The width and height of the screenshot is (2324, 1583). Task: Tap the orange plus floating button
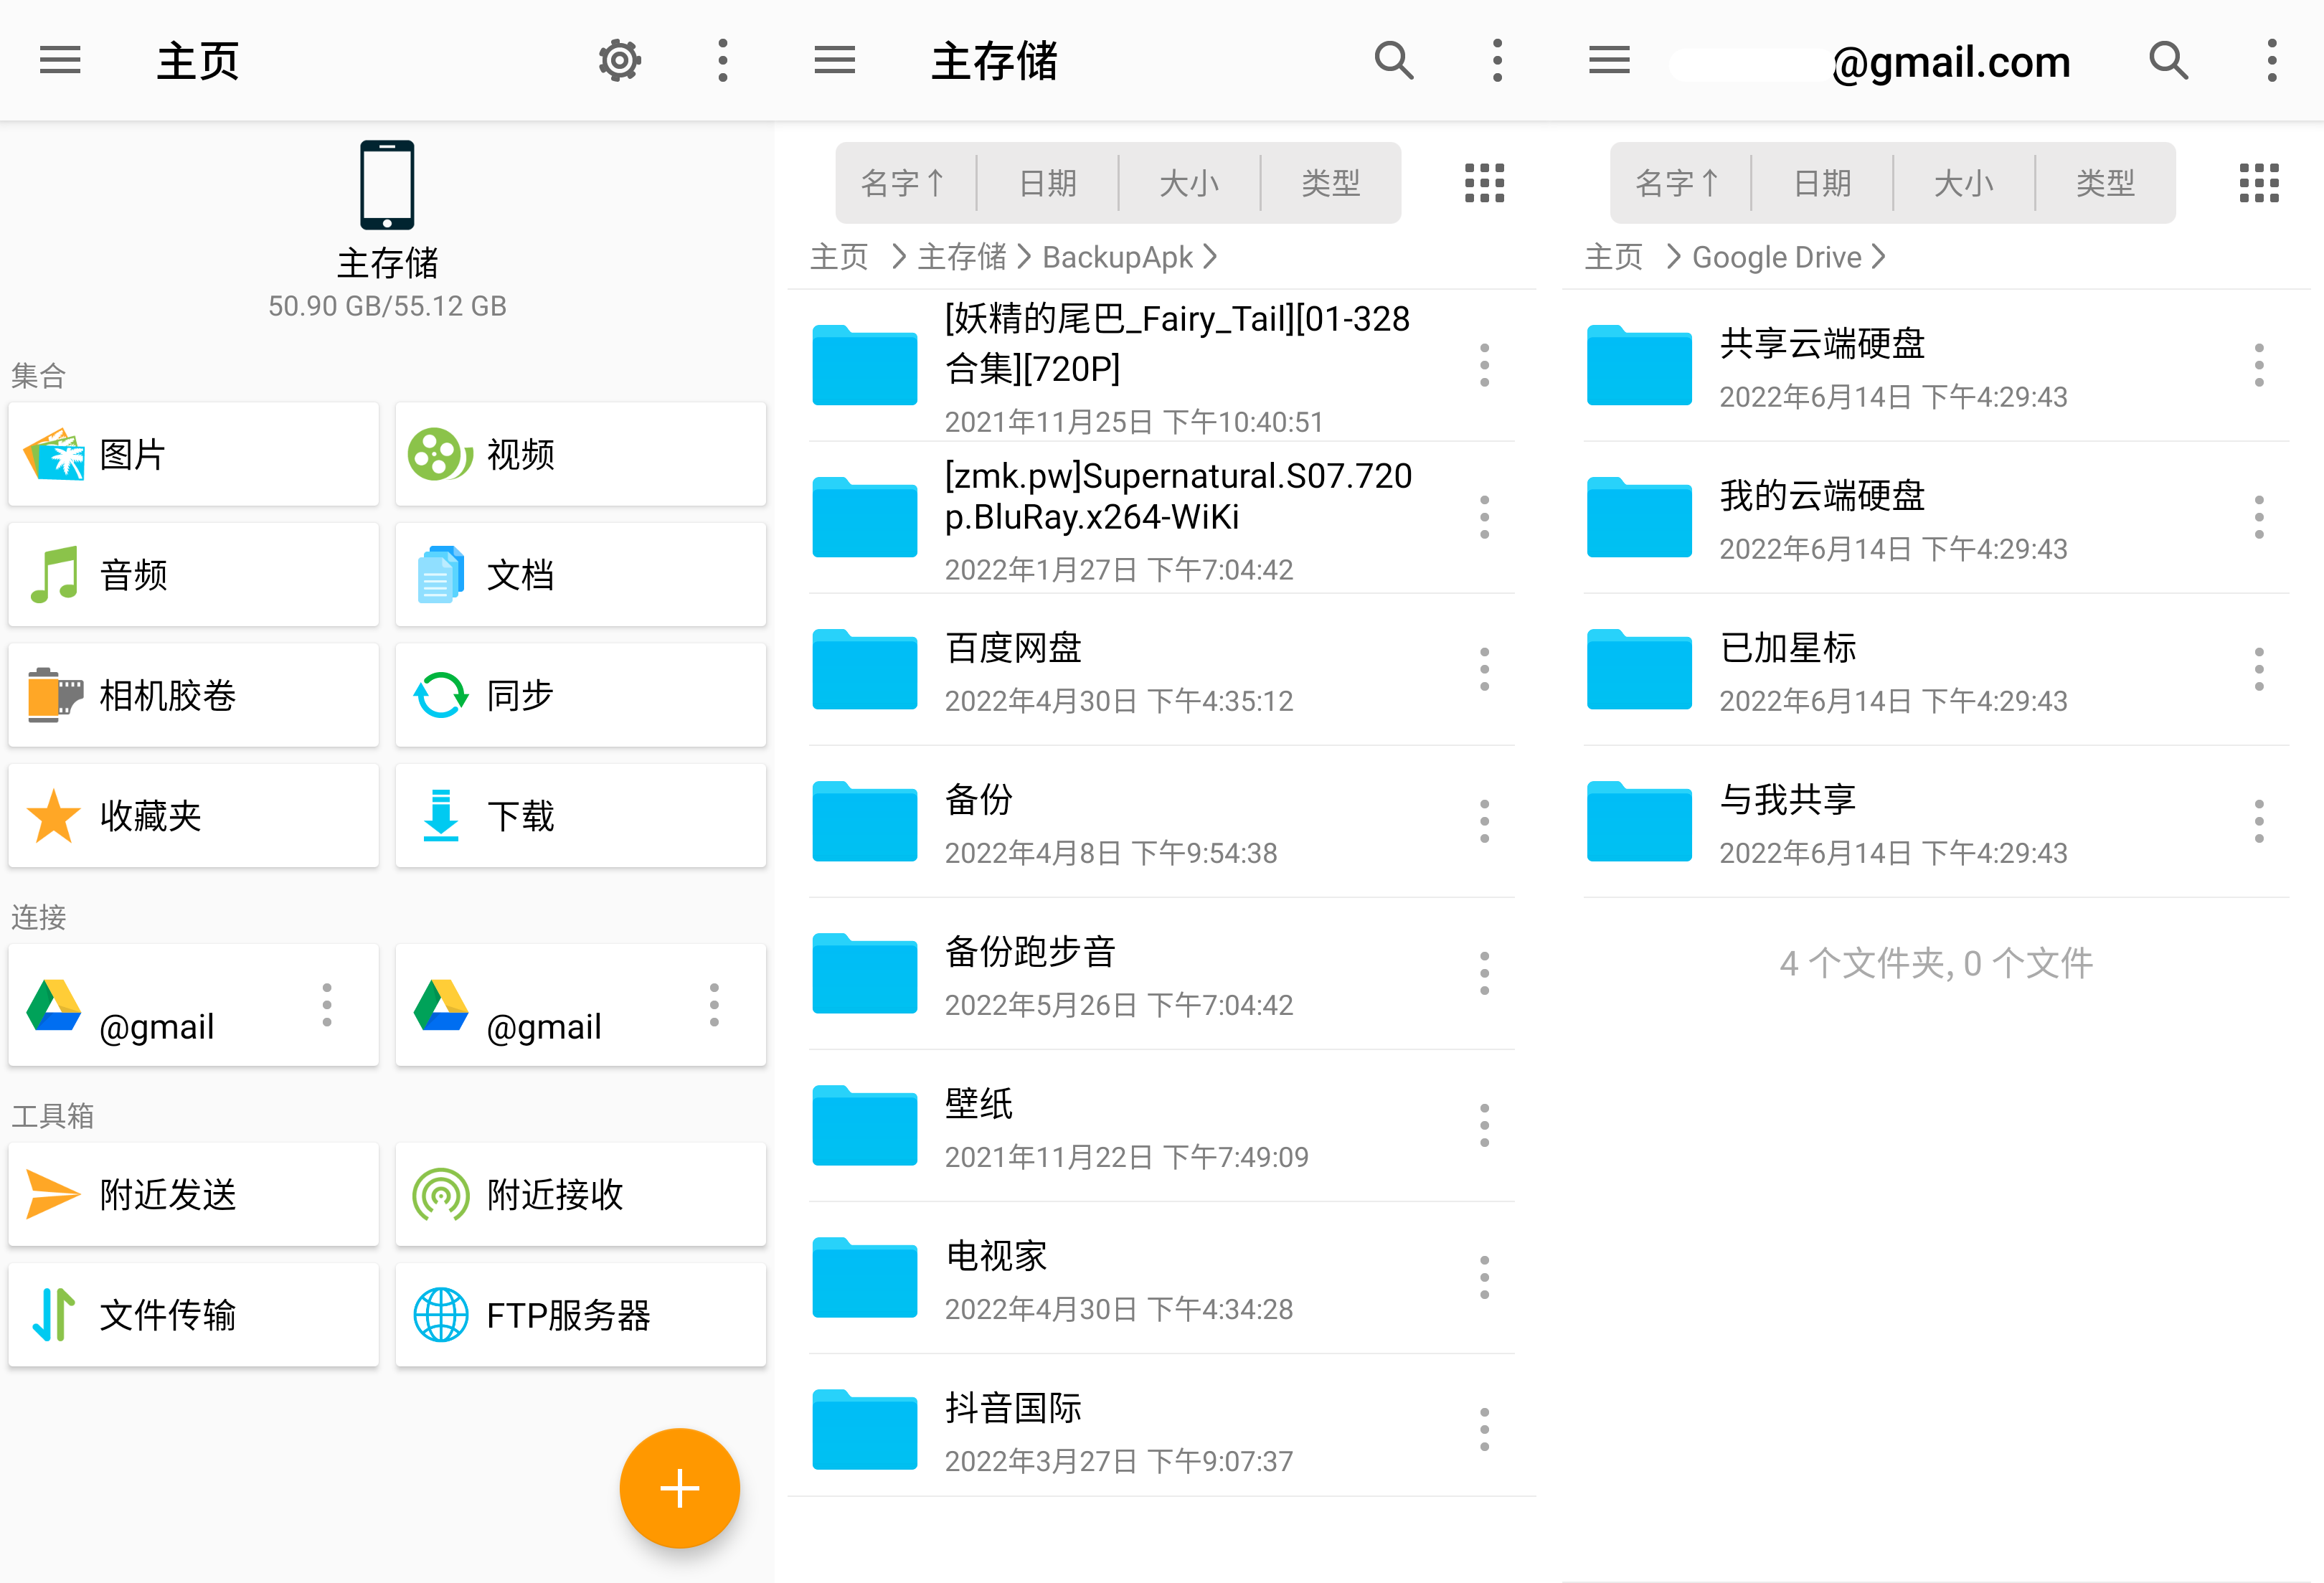(x=679, y=1487)
